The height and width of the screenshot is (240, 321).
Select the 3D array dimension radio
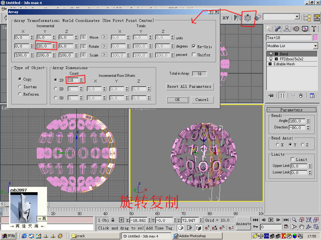point(55,97)
